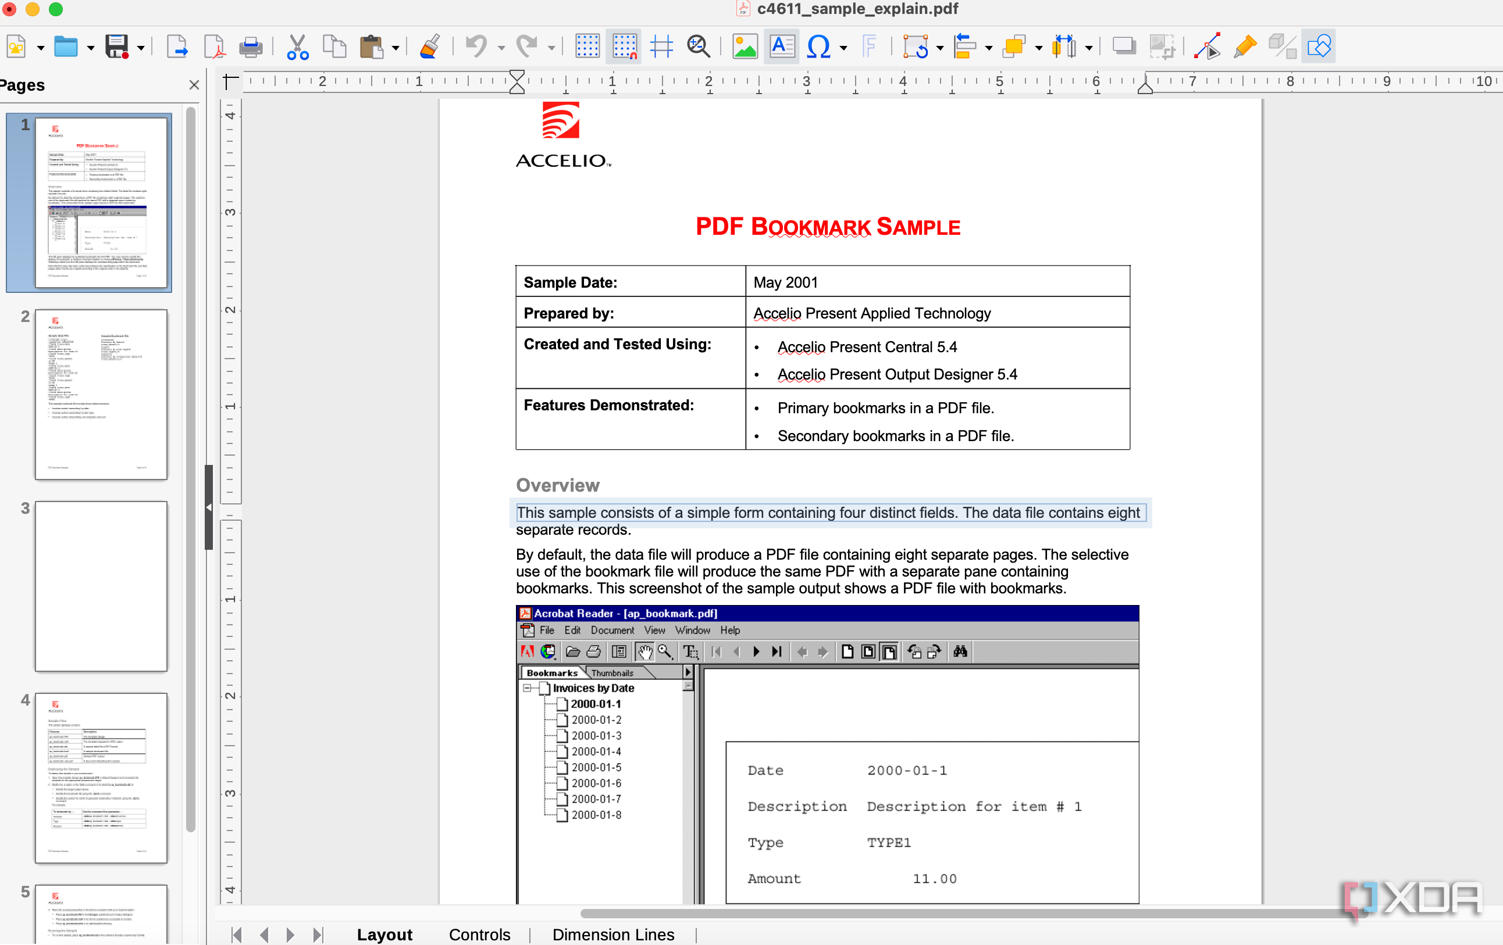Click the Copy icon
The image size is (1503, 945).
click(334, 46)
